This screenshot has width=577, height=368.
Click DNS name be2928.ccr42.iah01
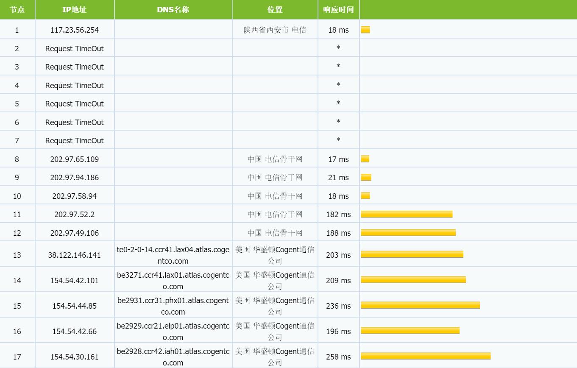173,357
